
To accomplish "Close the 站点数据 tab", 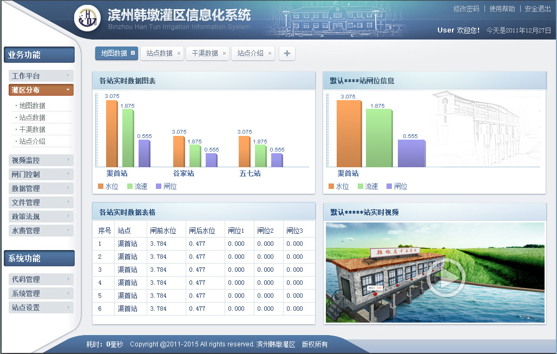I will 179,54.
